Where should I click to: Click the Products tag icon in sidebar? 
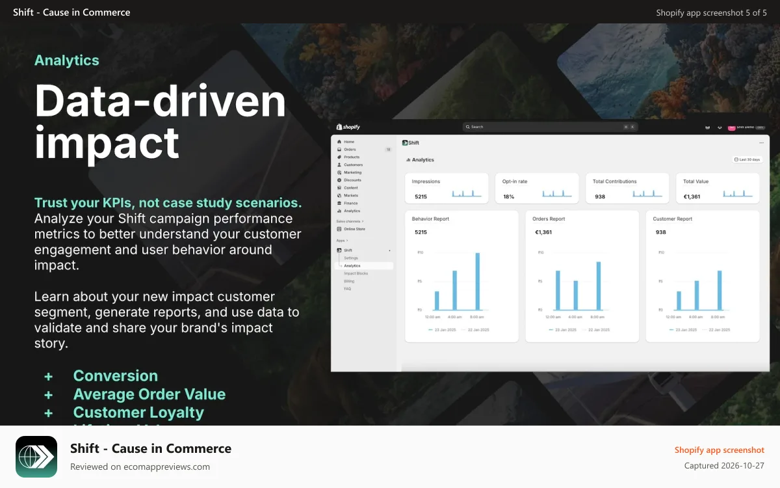(x=339, y=157)
